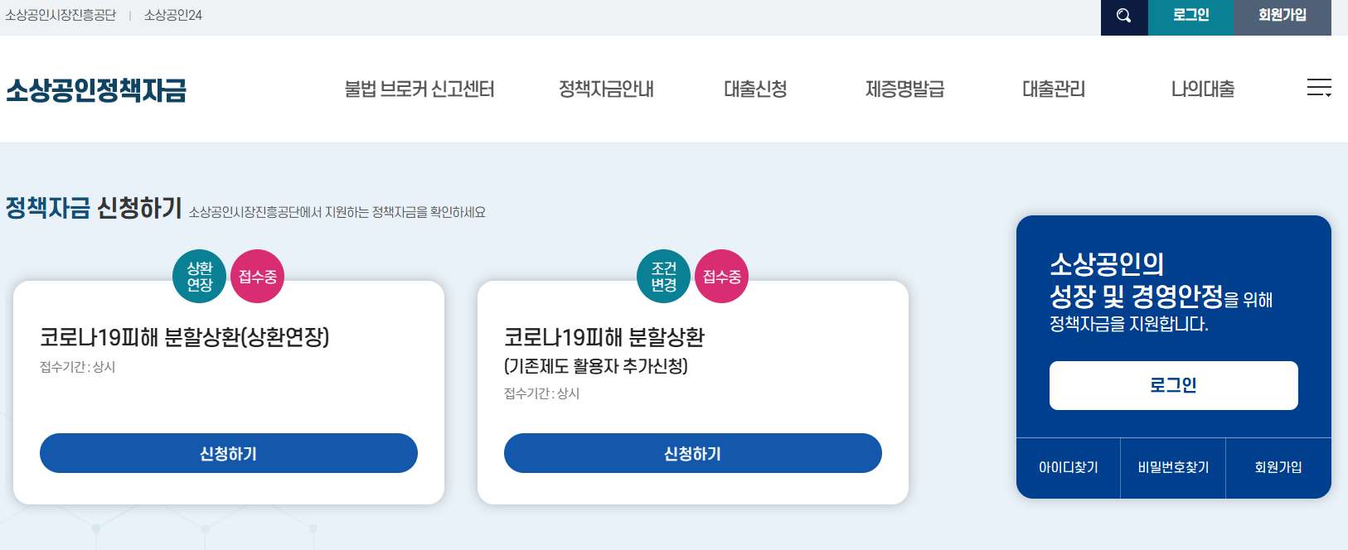1348x550 pixels.
Task: Click the 회원가입 button in the top bar
Action: (x=1283, y=17)
